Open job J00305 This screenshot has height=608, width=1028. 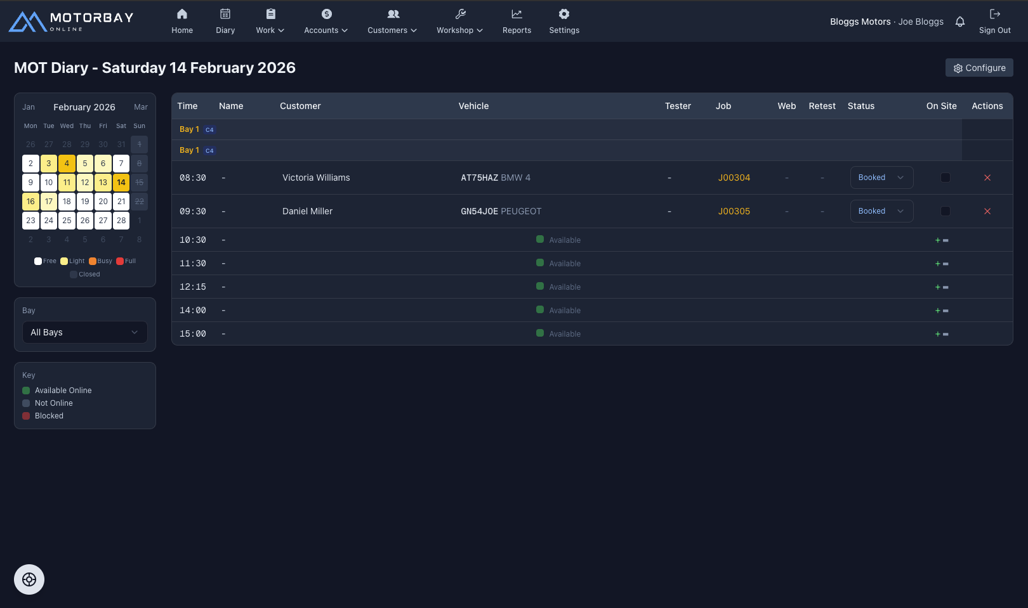coord(734,211)
